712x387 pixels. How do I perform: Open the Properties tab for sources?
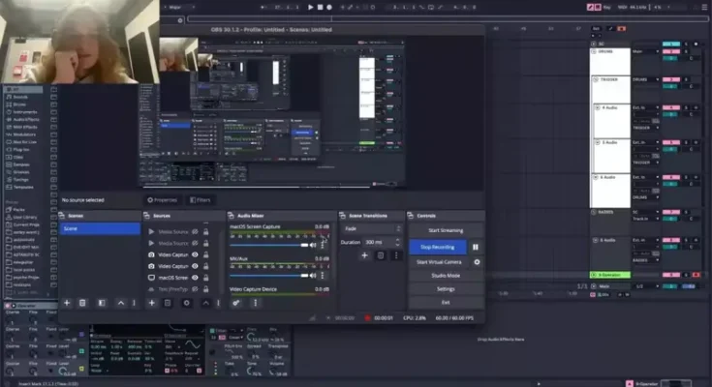pos(163,199)
